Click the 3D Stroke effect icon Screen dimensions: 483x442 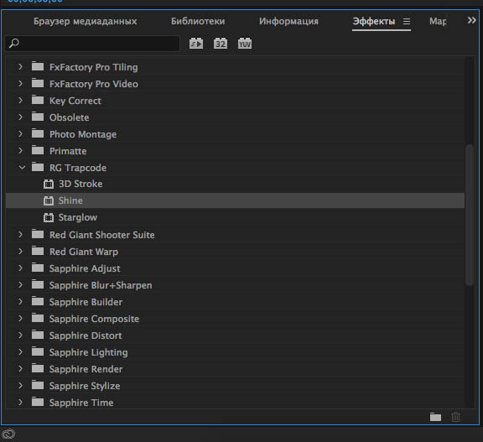pyautogui.click(x=49, y=184)
